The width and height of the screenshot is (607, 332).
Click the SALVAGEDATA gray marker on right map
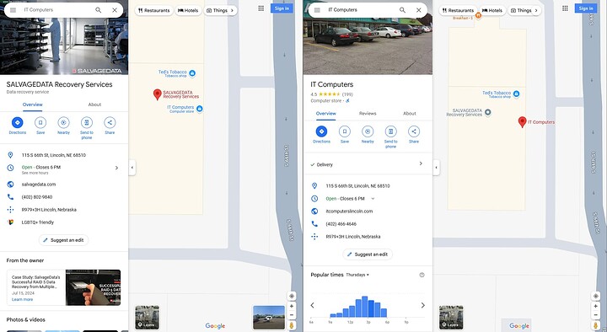pyautogui.click(x=488, y=113)
